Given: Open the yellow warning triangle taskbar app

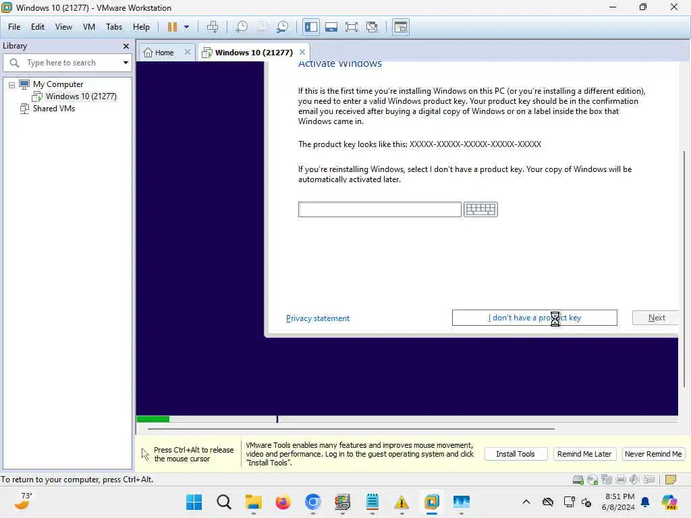Looking at the screenshot, I should (x=402, y=502).
